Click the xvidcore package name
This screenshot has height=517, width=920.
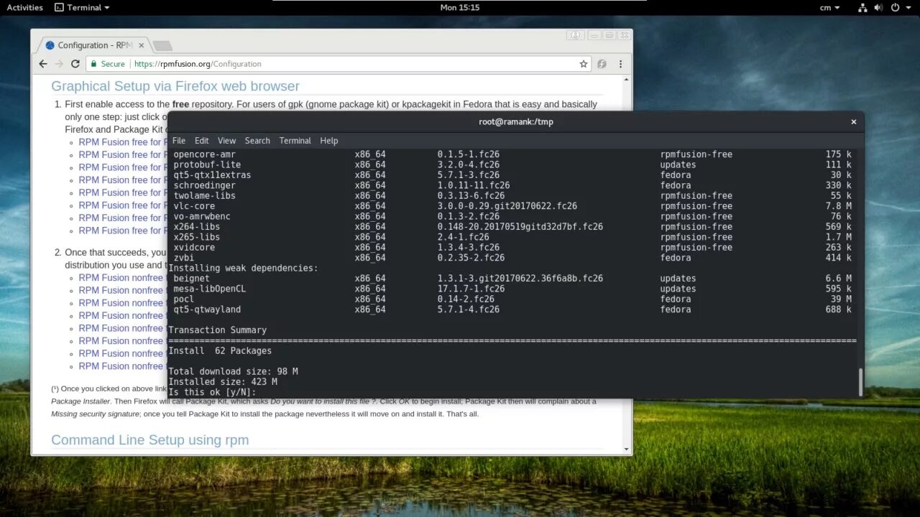[194, 247]
